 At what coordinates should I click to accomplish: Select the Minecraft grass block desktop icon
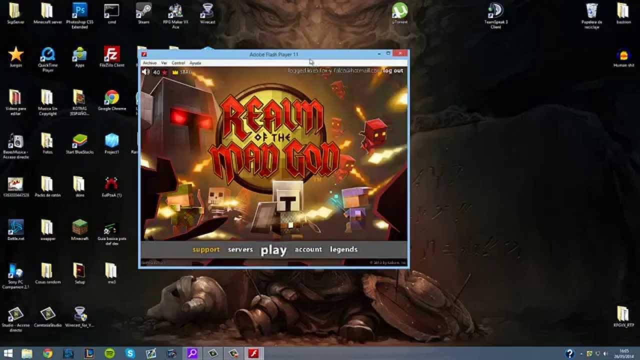pyautogui.click(x=79, y=230)
